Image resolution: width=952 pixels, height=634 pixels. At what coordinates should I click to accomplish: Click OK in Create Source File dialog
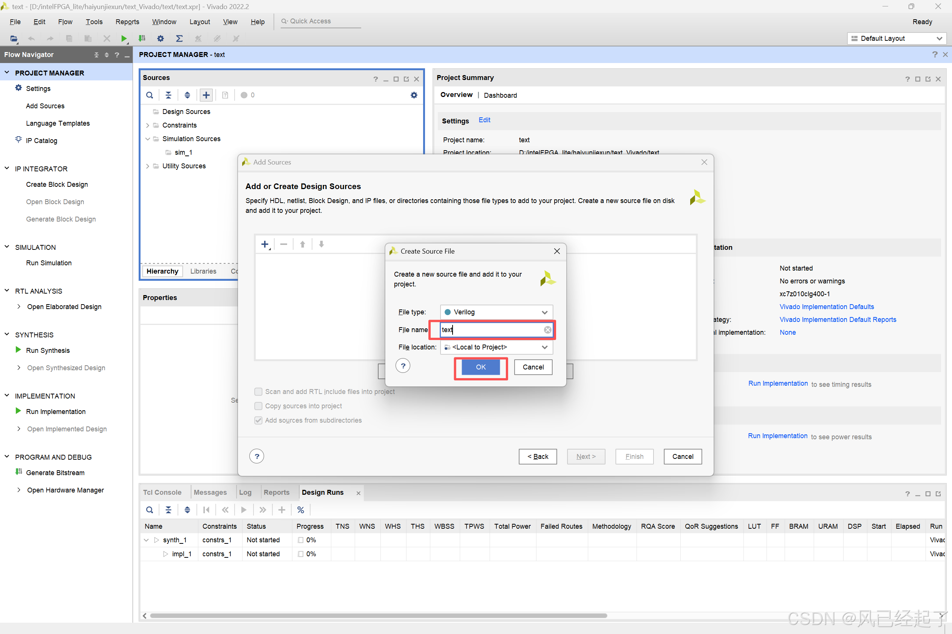click(x=481, y=367)
